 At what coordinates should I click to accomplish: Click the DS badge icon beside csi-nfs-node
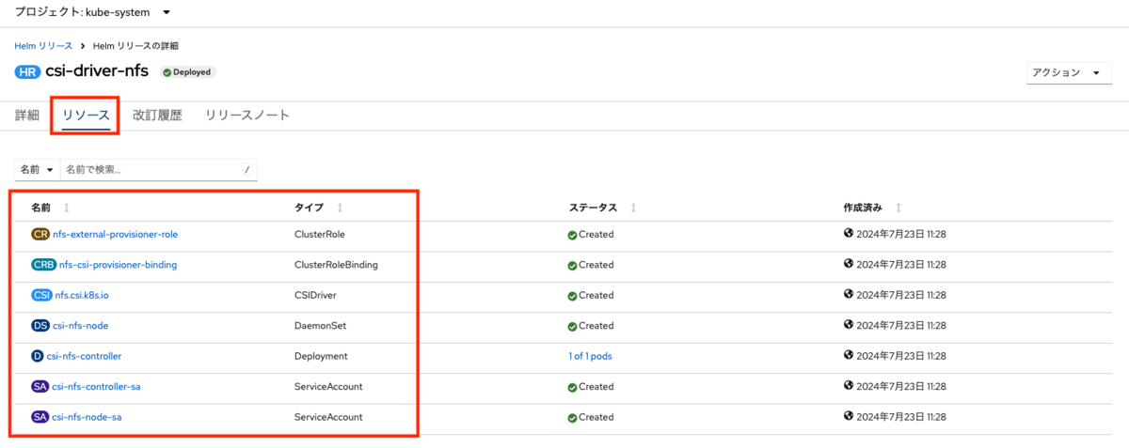click(40, 326)
